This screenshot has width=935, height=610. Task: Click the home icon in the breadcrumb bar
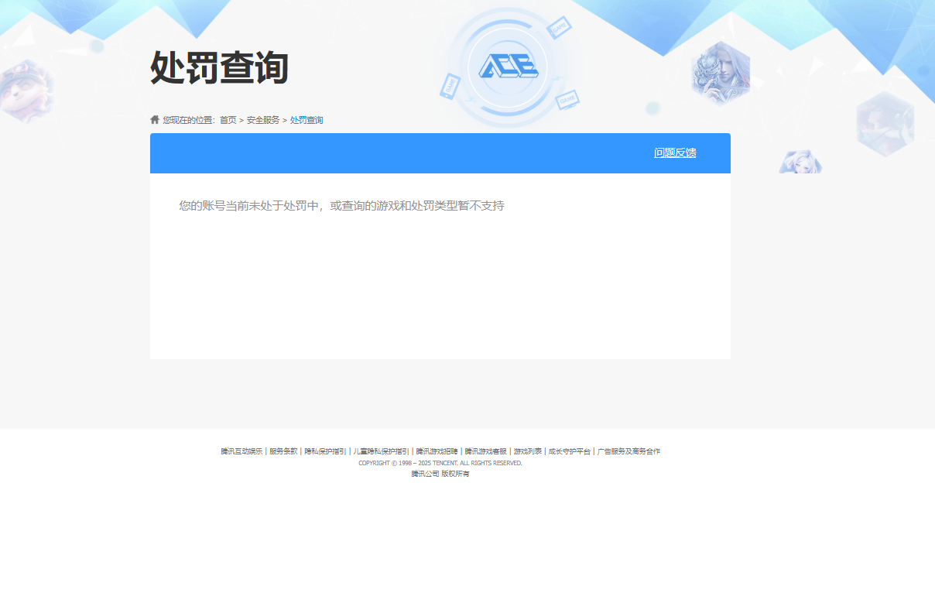153,119
